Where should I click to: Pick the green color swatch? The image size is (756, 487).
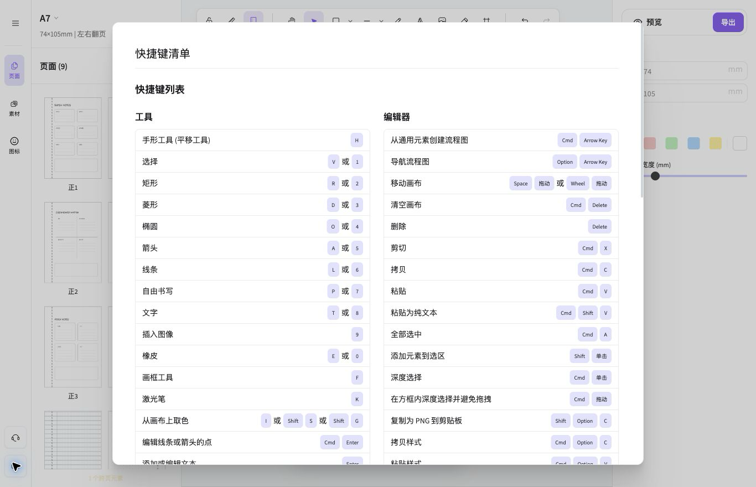(x=671, y=143)
